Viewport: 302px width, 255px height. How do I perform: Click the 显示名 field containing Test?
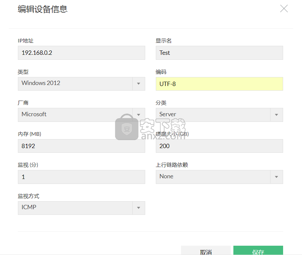tap(219, 53)
